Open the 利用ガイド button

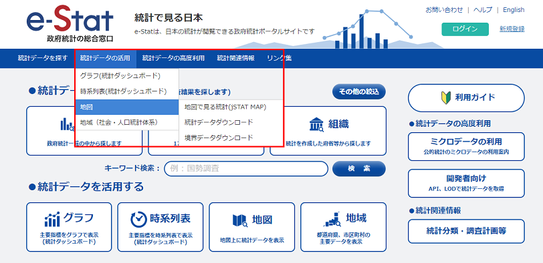point(466,97)
